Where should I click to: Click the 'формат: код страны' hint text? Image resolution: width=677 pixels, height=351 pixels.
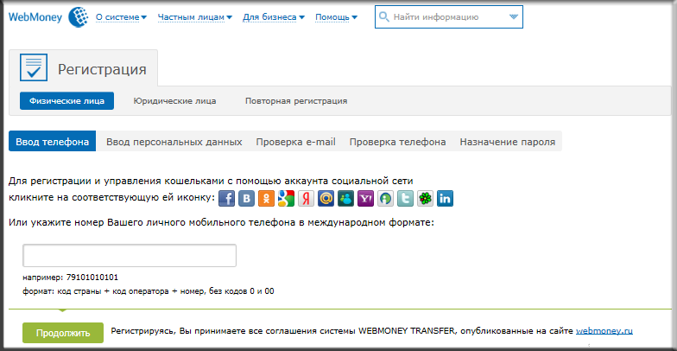coord(149,290)
